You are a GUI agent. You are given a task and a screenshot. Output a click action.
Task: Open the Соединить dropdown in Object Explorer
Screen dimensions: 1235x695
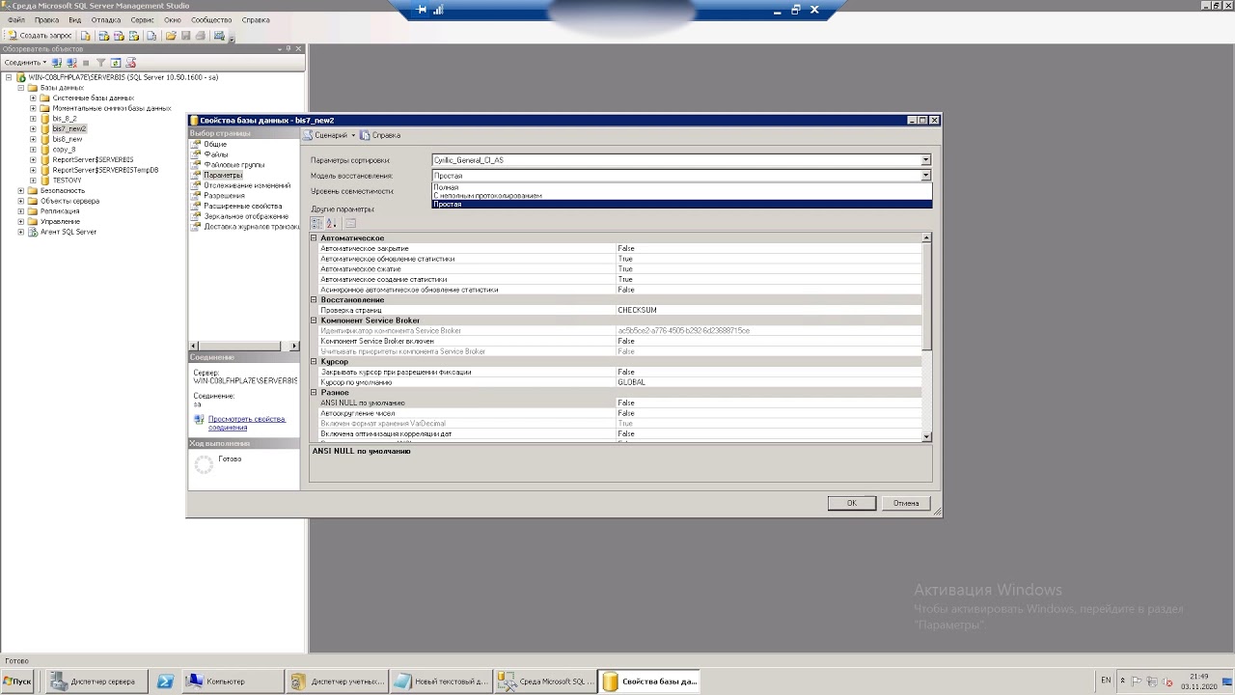26,62
